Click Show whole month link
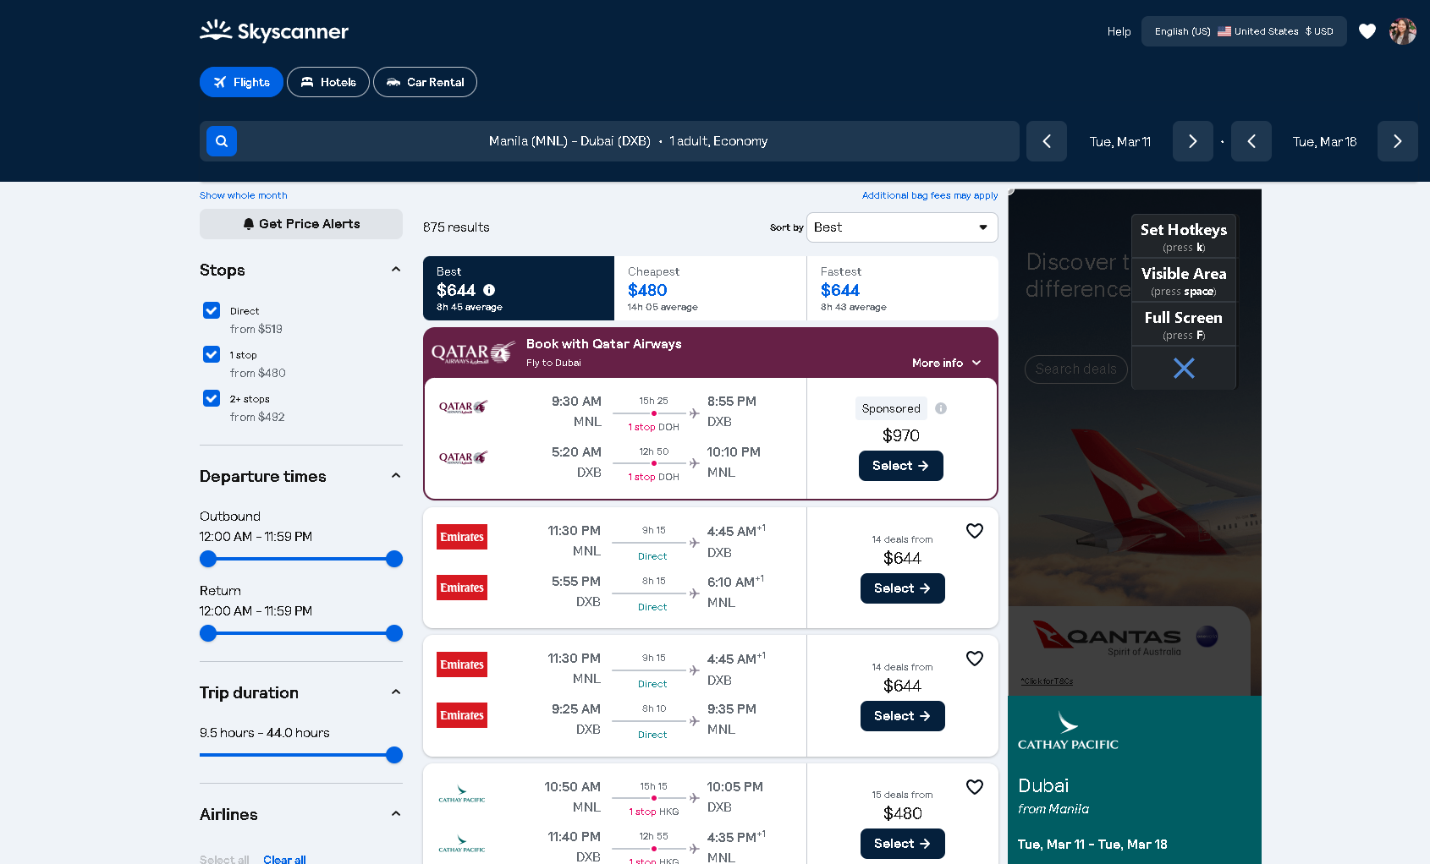This screenshot has width=1430, height=864. (244, 195)
